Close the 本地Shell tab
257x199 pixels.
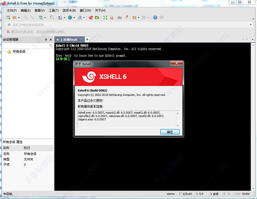[x=81, y=39]
